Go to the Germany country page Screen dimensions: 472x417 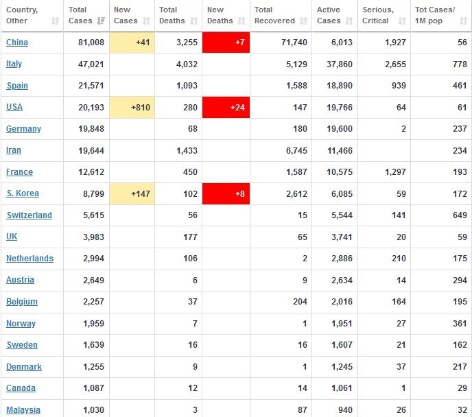pos(23,129)
